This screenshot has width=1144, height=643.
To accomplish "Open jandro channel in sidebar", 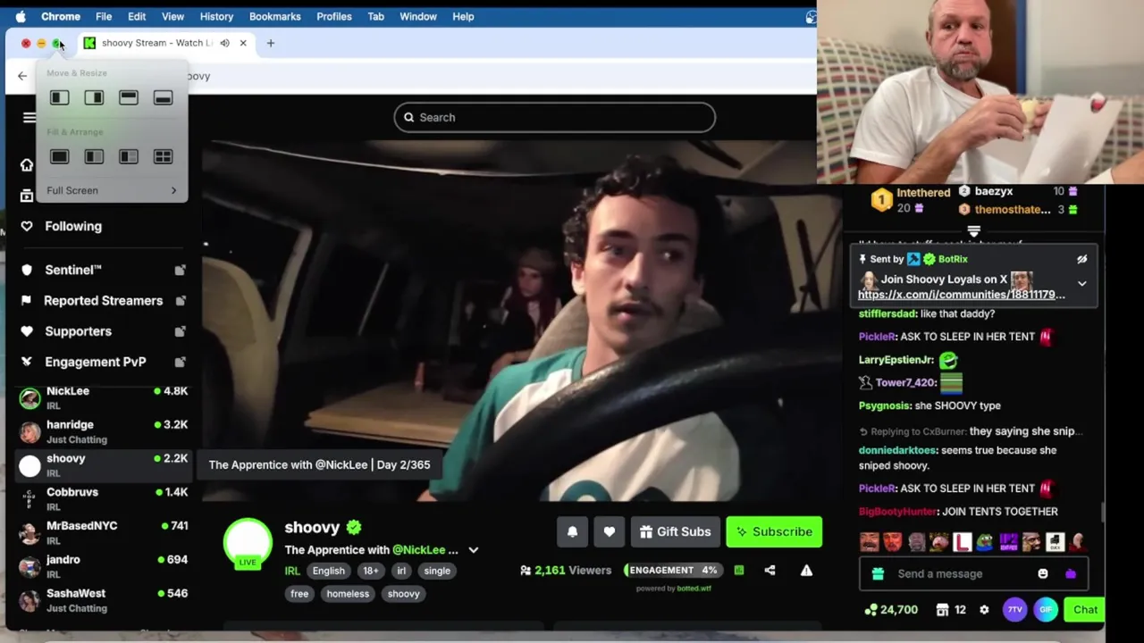I will coord(103,566).
